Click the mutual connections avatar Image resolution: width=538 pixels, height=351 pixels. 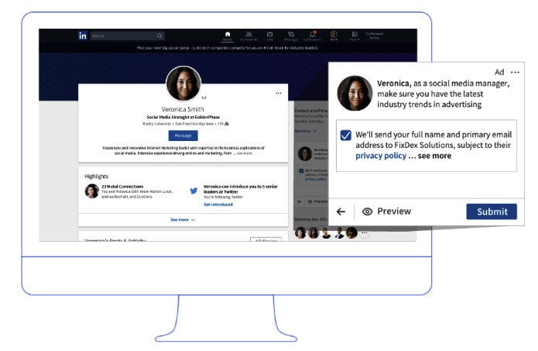92,191
